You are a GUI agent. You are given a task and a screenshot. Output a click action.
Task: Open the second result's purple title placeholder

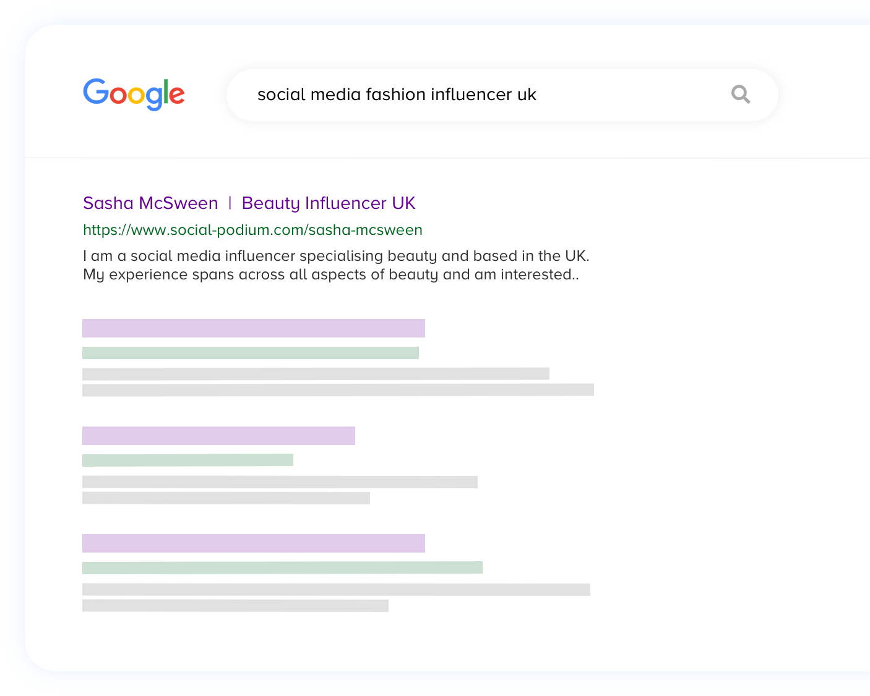click(254, 328)
